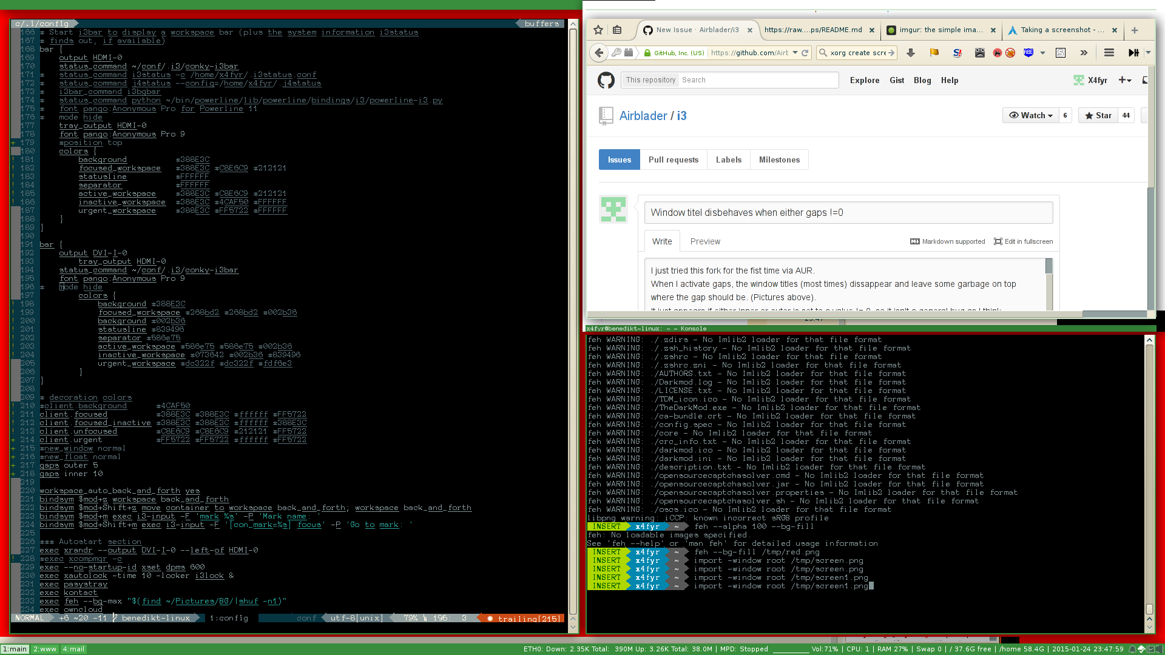This screenshot has height=655, width=1165.
Task: Click the green padlock site identity icon
Action: coord(647,53)
